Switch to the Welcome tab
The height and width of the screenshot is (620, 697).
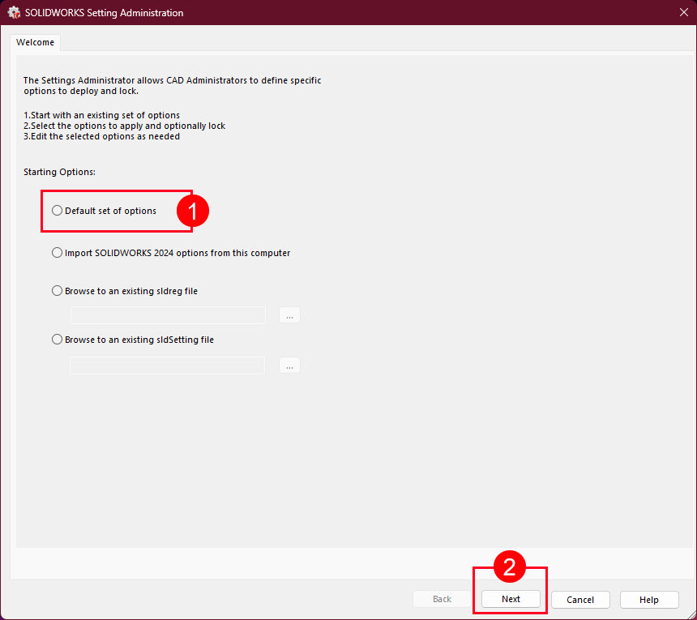tap(35, 42)
